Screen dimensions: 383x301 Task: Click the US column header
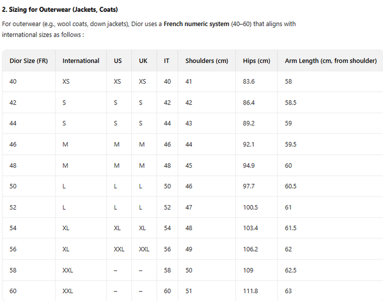(x=118, y=61)
